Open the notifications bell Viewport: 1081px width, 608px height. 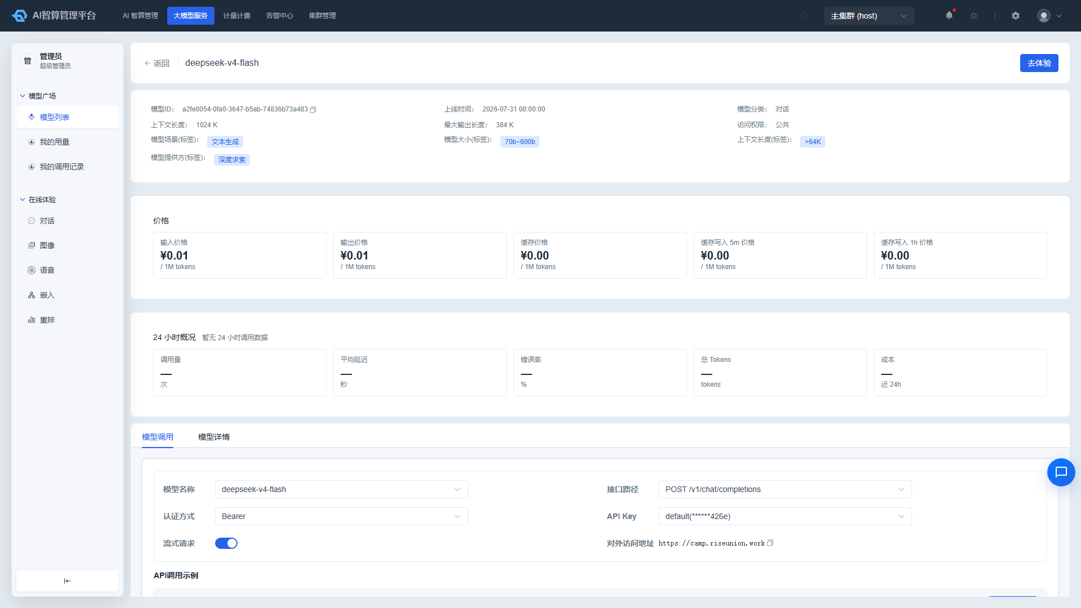click(949, 16)
